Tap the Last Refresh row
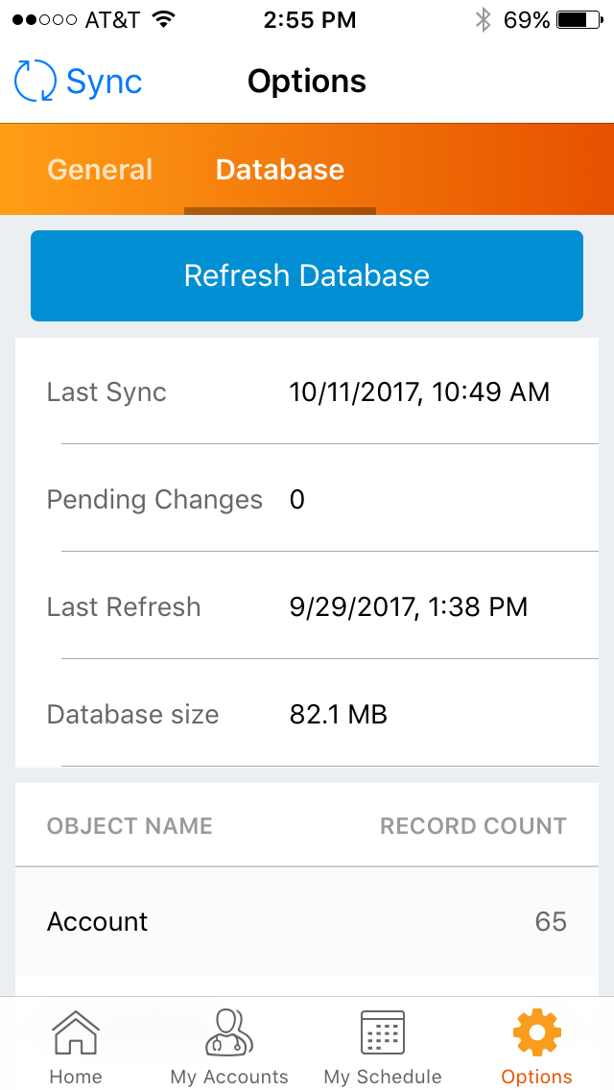This screenshot has width=614, height=1090. 307,607
